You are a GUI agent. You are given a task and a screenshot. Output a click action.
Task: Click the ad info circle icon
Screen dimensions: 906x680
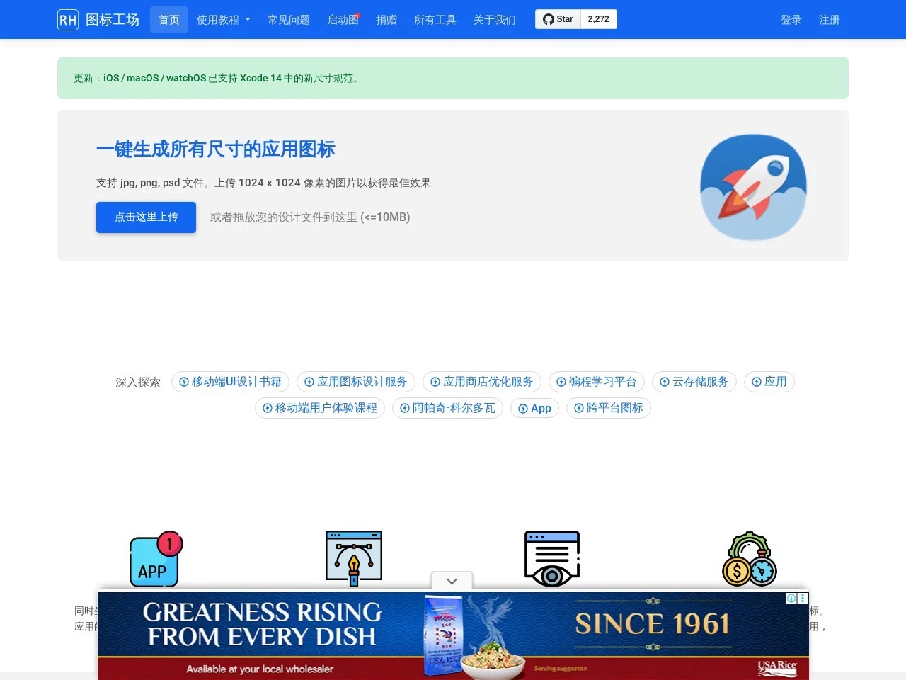click(x=791, y=598)
